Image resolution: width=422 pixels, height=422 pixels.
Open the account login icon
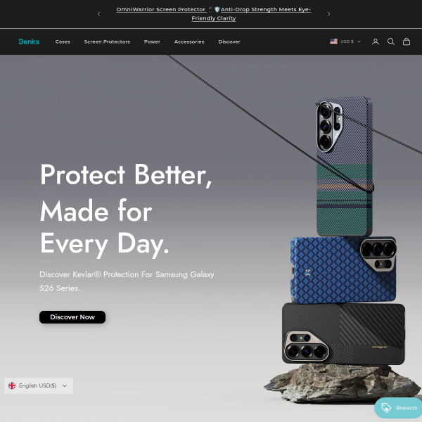coord(376,41)
